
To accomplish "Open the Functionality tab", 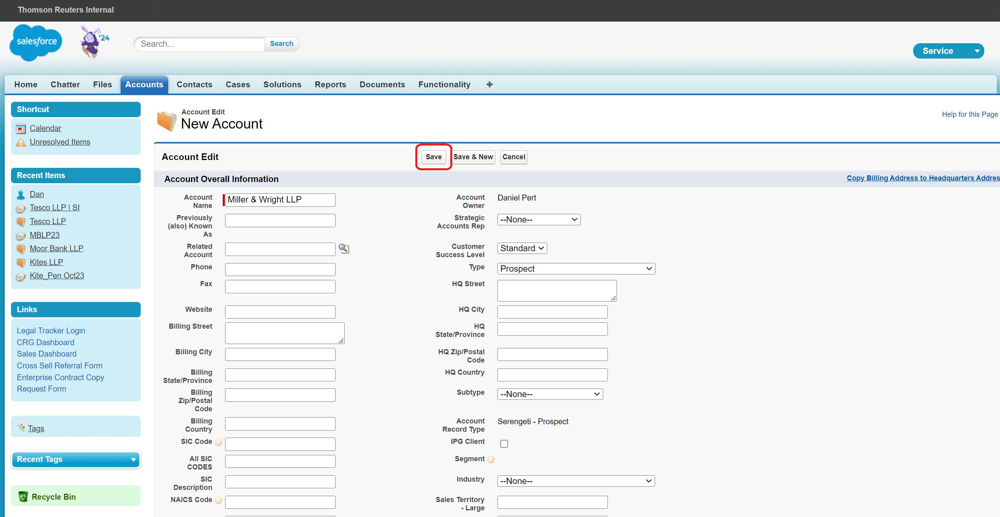I will click(444, 85).
